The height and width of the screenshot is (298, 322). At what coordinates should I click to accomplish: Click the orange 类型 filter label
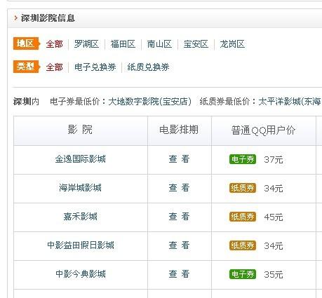click(x=27, y=67)
